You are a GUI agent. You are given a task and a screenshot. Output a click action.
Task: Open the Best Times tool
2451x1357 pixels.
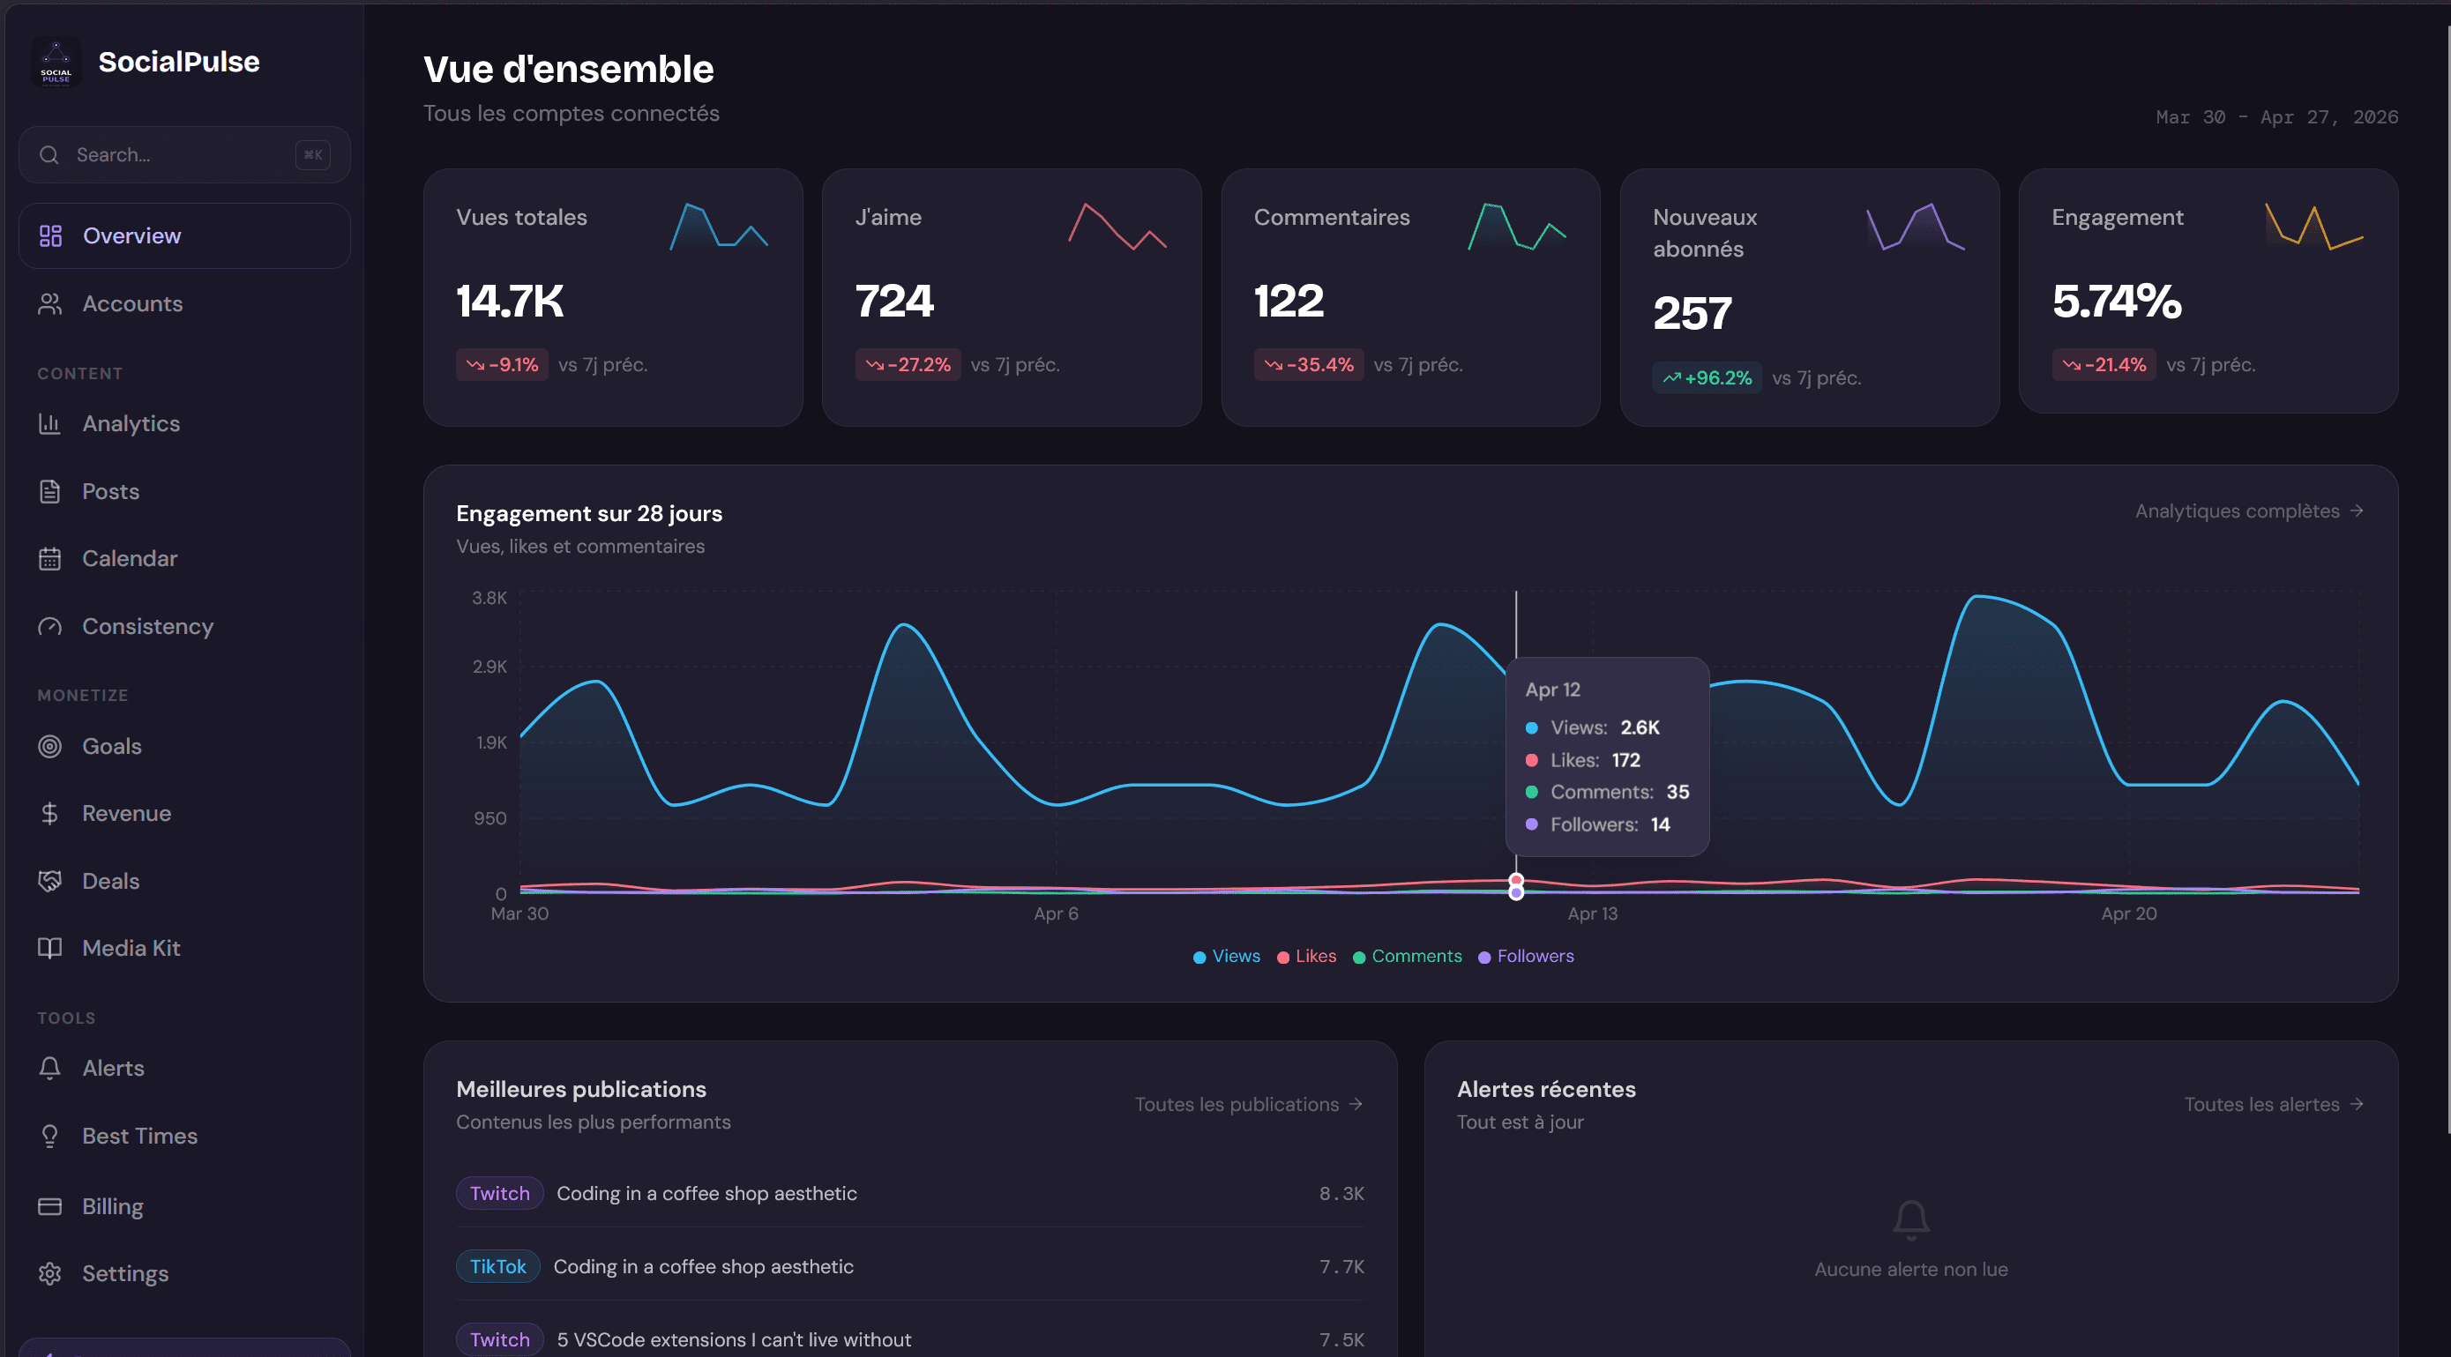pyautogui.click(x=184, y=1137)
